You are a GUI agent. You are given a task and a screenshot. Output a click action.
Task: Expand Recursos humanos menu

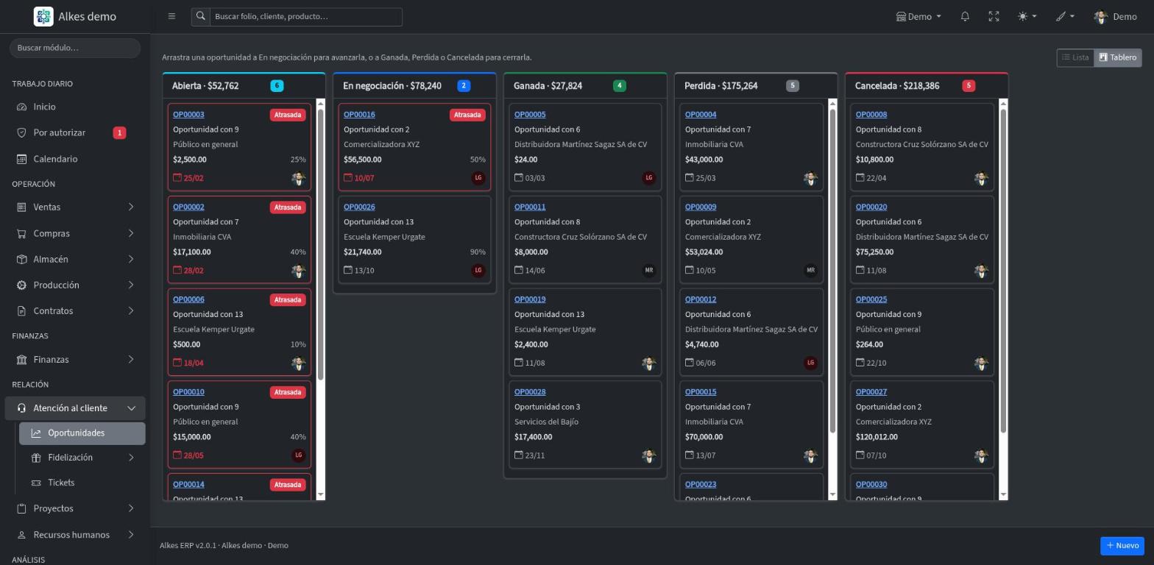point(75,535)
